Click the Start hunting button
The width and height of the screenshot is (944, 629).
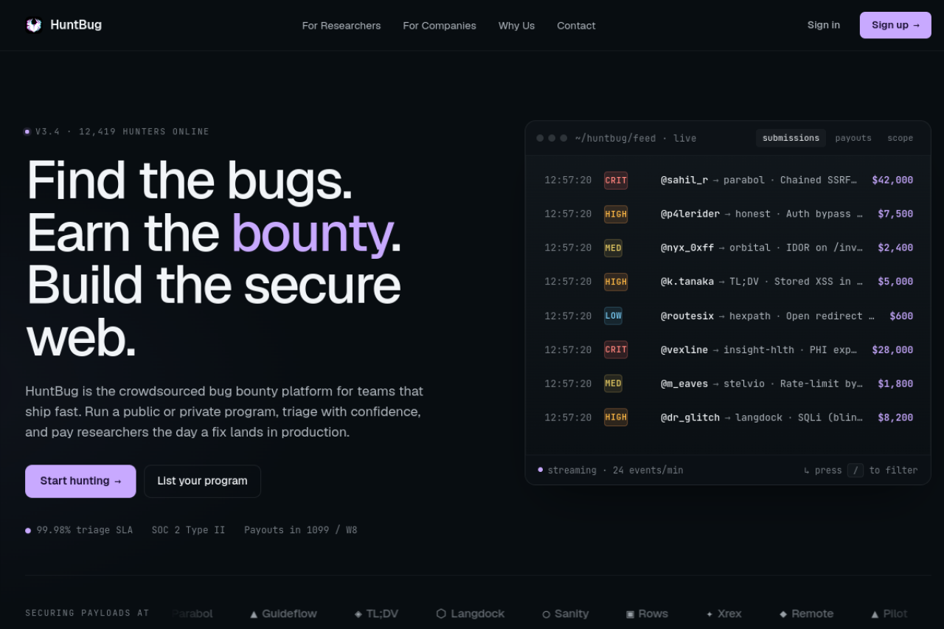pyautogui.click(x=80, y=481)
